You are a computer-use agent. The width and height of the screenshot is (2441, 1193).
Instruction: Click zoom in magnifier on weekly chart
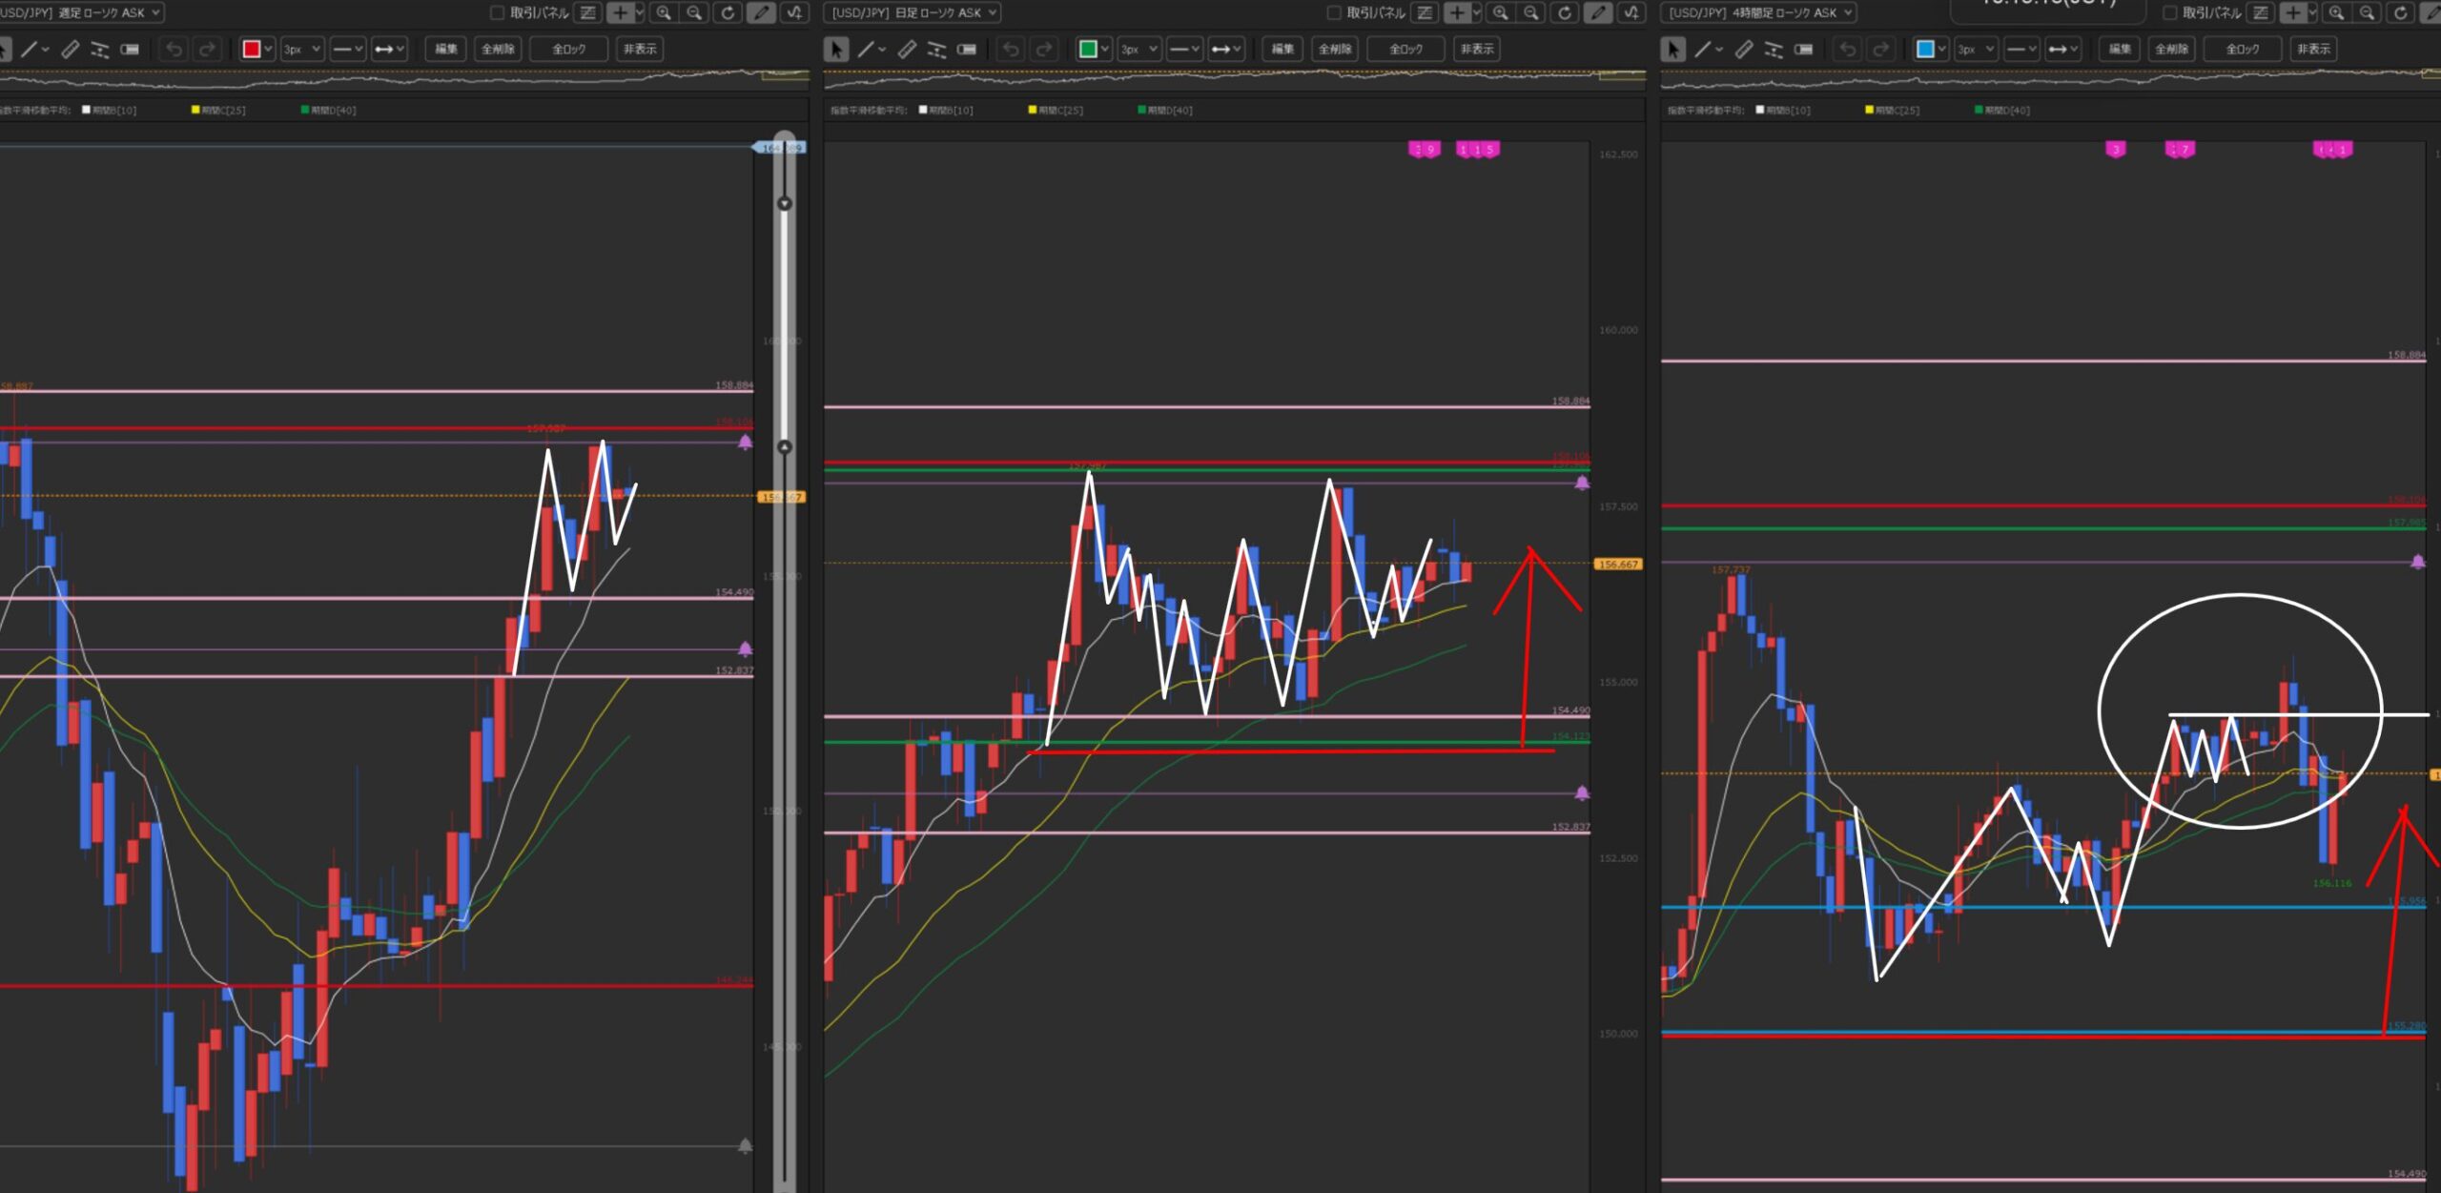pos(664,12)
